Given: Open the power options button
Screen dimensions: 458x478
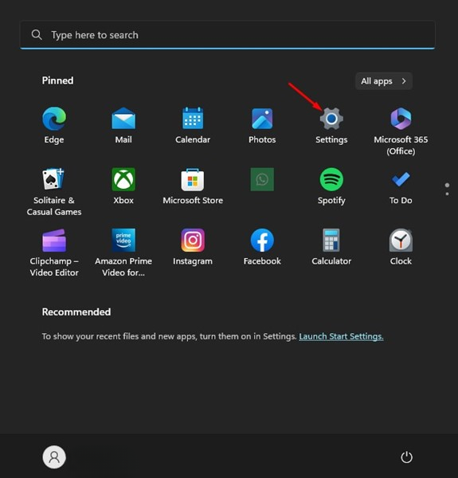Looking at the screenshot, I should tap(406, 457).
